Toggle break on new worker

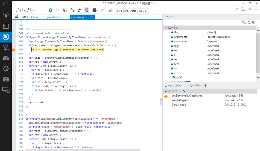coord(87,10)
